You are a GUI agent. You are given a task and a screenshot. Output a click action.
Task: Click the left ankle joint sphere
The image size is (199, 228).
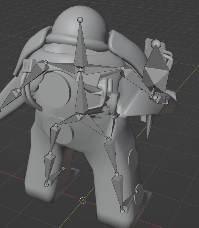coord(46,185)
